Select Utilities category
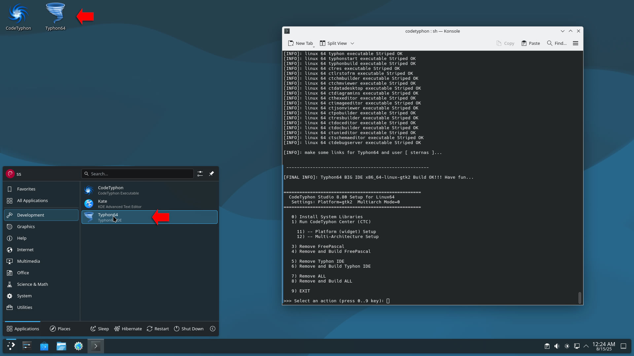Screen dimensions: 634x356 tap(41, 307)
